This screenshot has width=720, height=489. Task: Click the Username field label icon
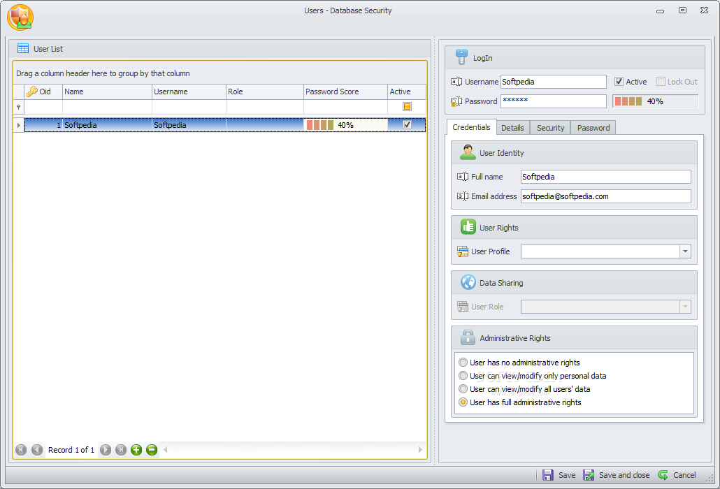(x=456, y=82)
